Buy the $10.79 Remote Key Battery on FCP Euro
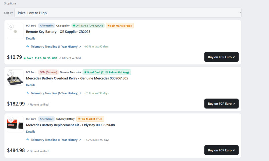Screen dimensions: 269x161 tap(221, 57)
